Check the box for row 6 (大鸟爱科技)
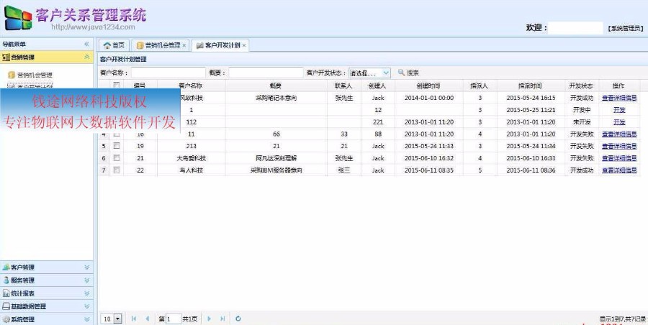 [x=117, y=157]
